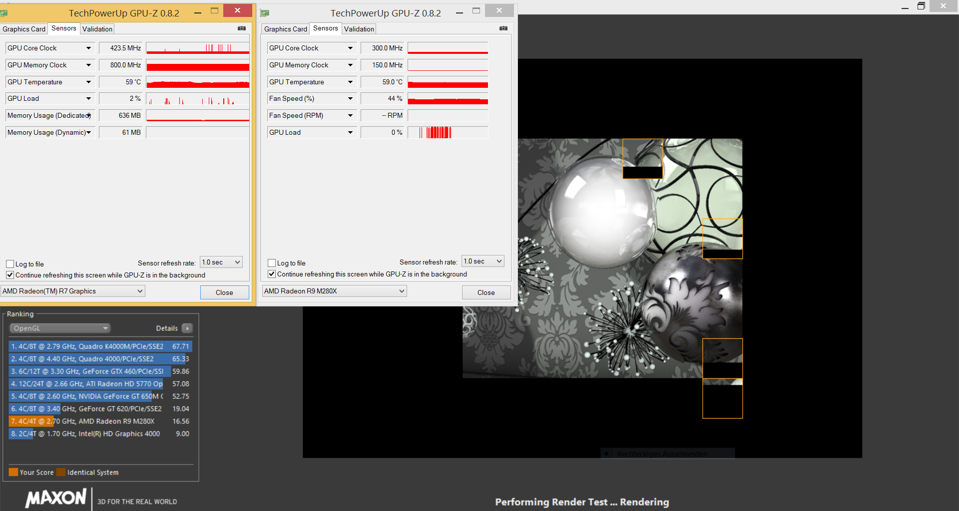Click the GPU-Z app icon in the right window title bar
The width and height of the screenshot is (959, 511).
pyautogui.click(x=265, y=13)
